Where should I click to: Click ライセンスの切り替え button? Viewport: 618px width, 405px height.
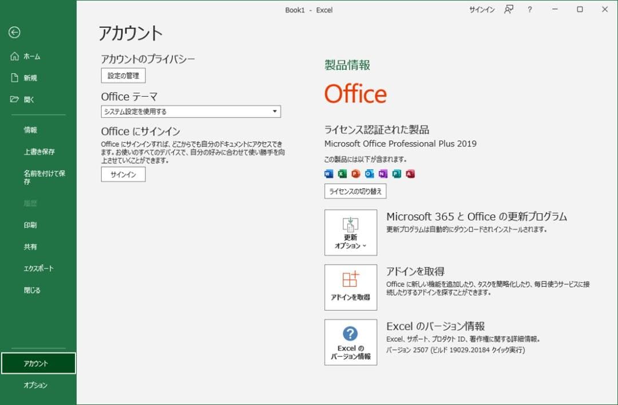[x=355, y=191]
